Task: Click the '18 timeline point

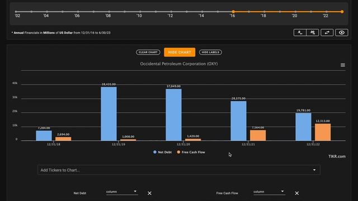Action: pos(264,12)
